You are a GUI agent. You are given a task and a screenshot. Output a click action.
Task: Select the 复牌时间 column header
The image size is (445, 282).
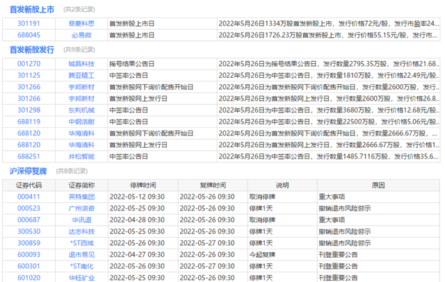(213, 185)
